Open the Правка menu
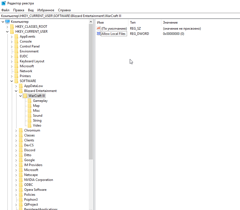This screenshot has width=240, height=210. click(x=18, y=10)
